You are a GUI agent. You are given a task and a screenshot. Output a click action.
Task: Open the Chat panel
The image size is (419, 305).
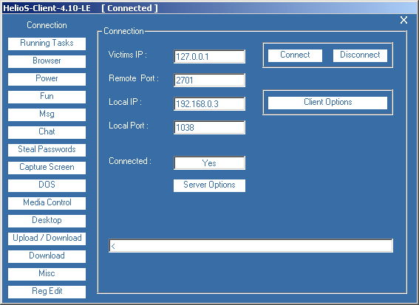[47, 132]
